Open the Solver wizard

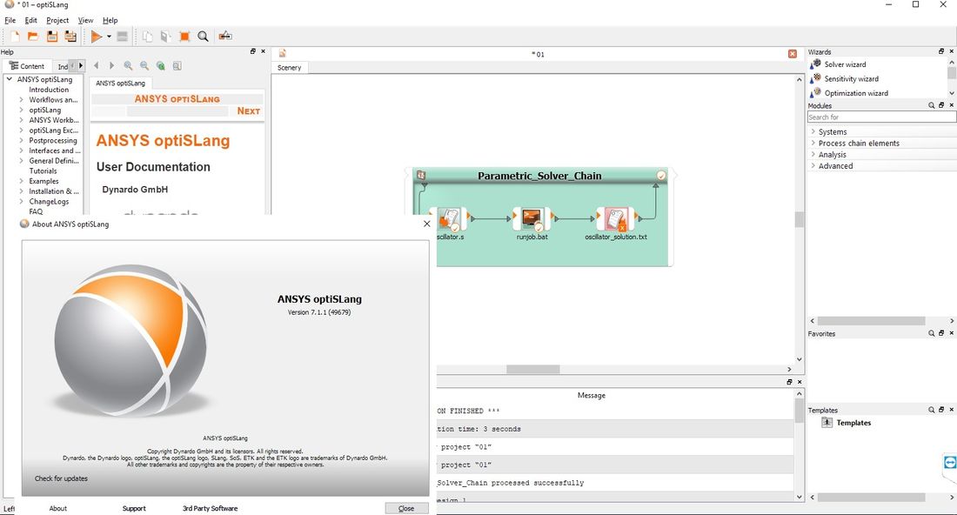[x=845, y=64]
